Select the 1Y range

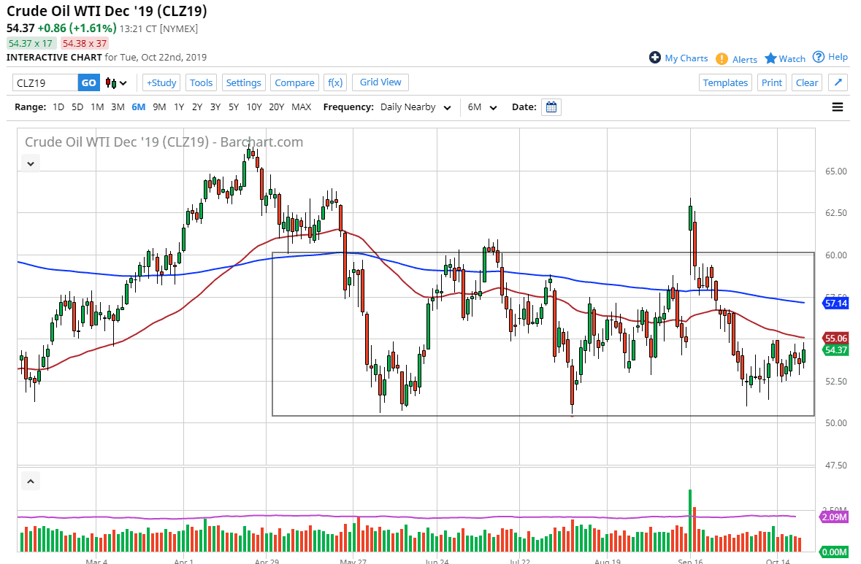179,107
